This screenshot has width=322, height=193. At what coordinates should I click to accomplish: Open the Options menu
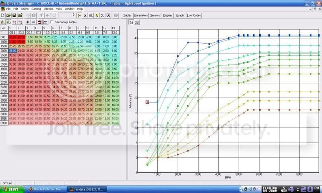[48, 8]
